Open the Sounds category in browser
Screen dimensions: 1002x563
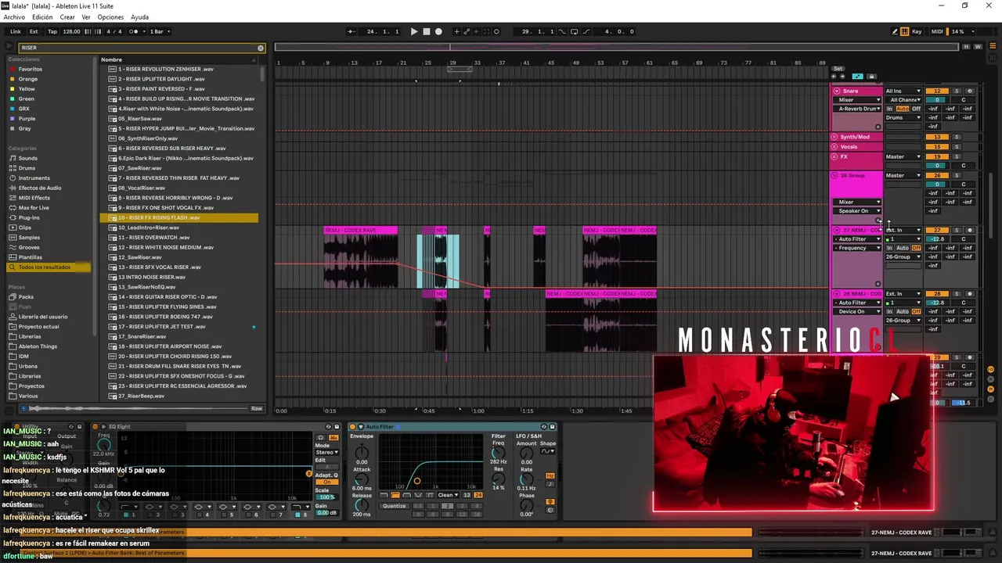point(27,158)
